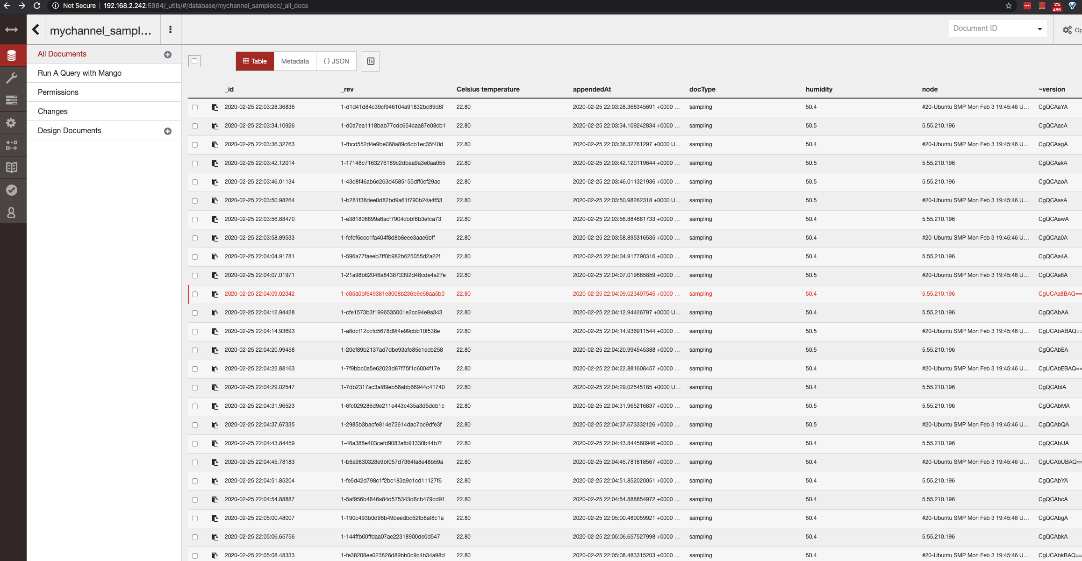Toggle the select-all documents checkbox
This screenshot has width=1082, height=561.
(x=194, y=61)
